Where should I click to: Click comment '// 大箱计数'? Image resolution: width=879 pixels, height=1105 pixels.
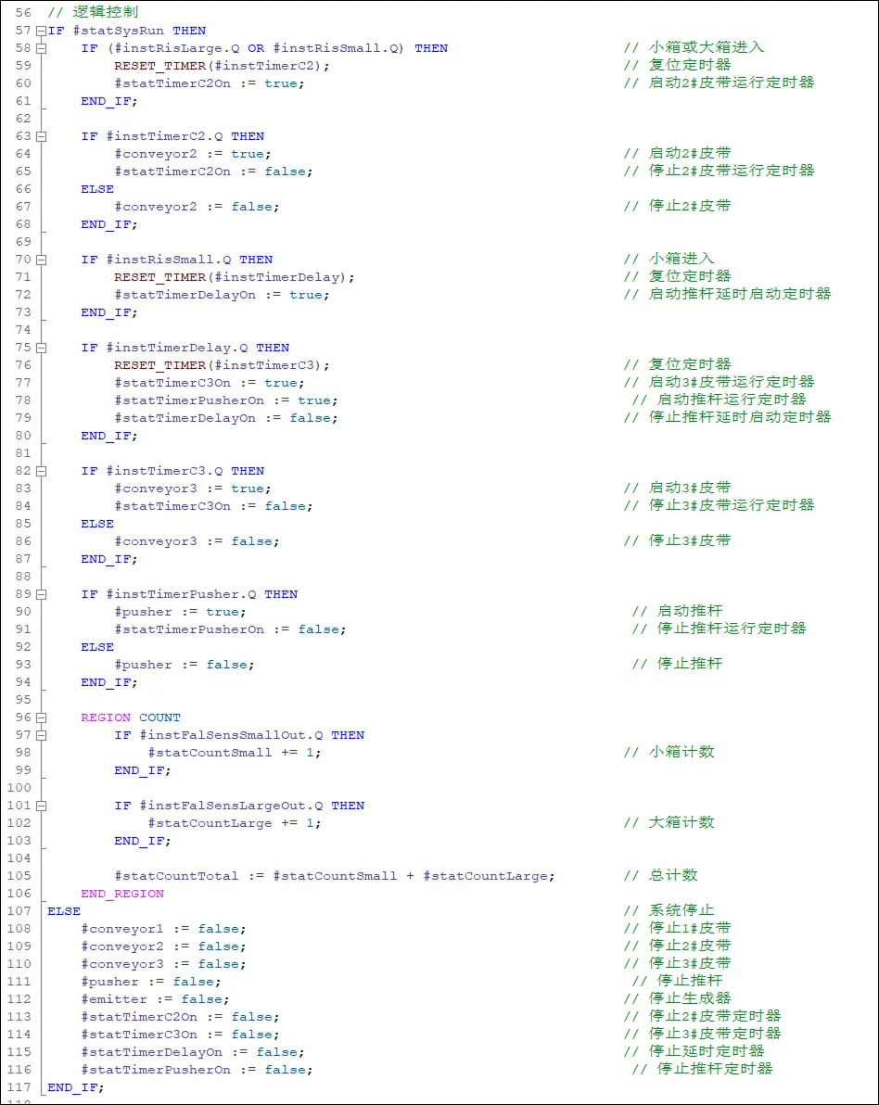pyautogui.click(x=669, y=823)
